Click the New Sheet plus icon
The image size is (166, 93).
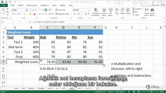pos(98,88)
